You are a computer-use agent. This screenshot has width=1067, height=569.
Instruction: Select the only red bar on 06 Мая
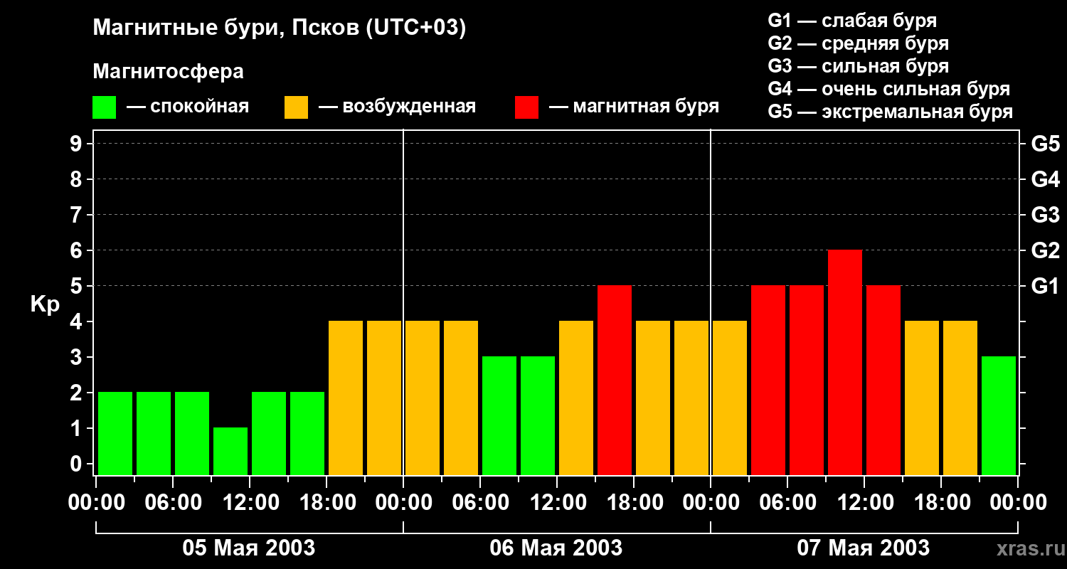[x=615, y=380]
